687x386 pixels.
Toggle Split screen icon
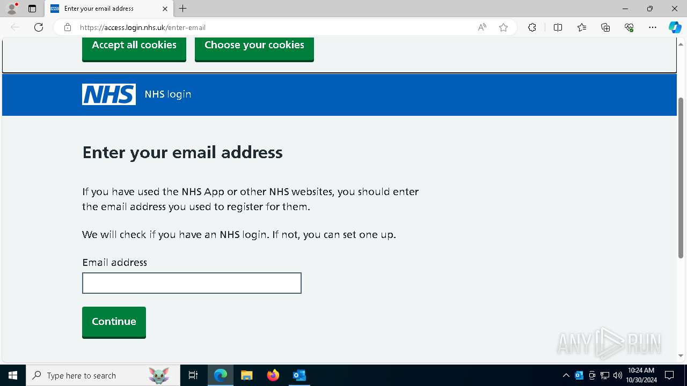pos(558,27)
